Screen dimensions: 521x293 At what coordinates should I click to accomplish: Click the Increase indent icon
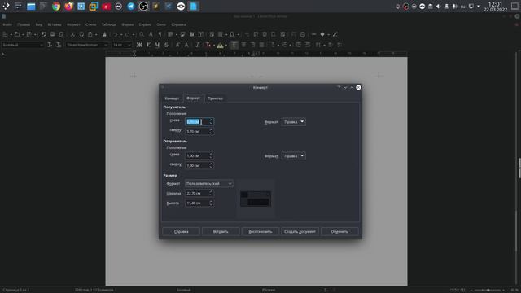299,45
